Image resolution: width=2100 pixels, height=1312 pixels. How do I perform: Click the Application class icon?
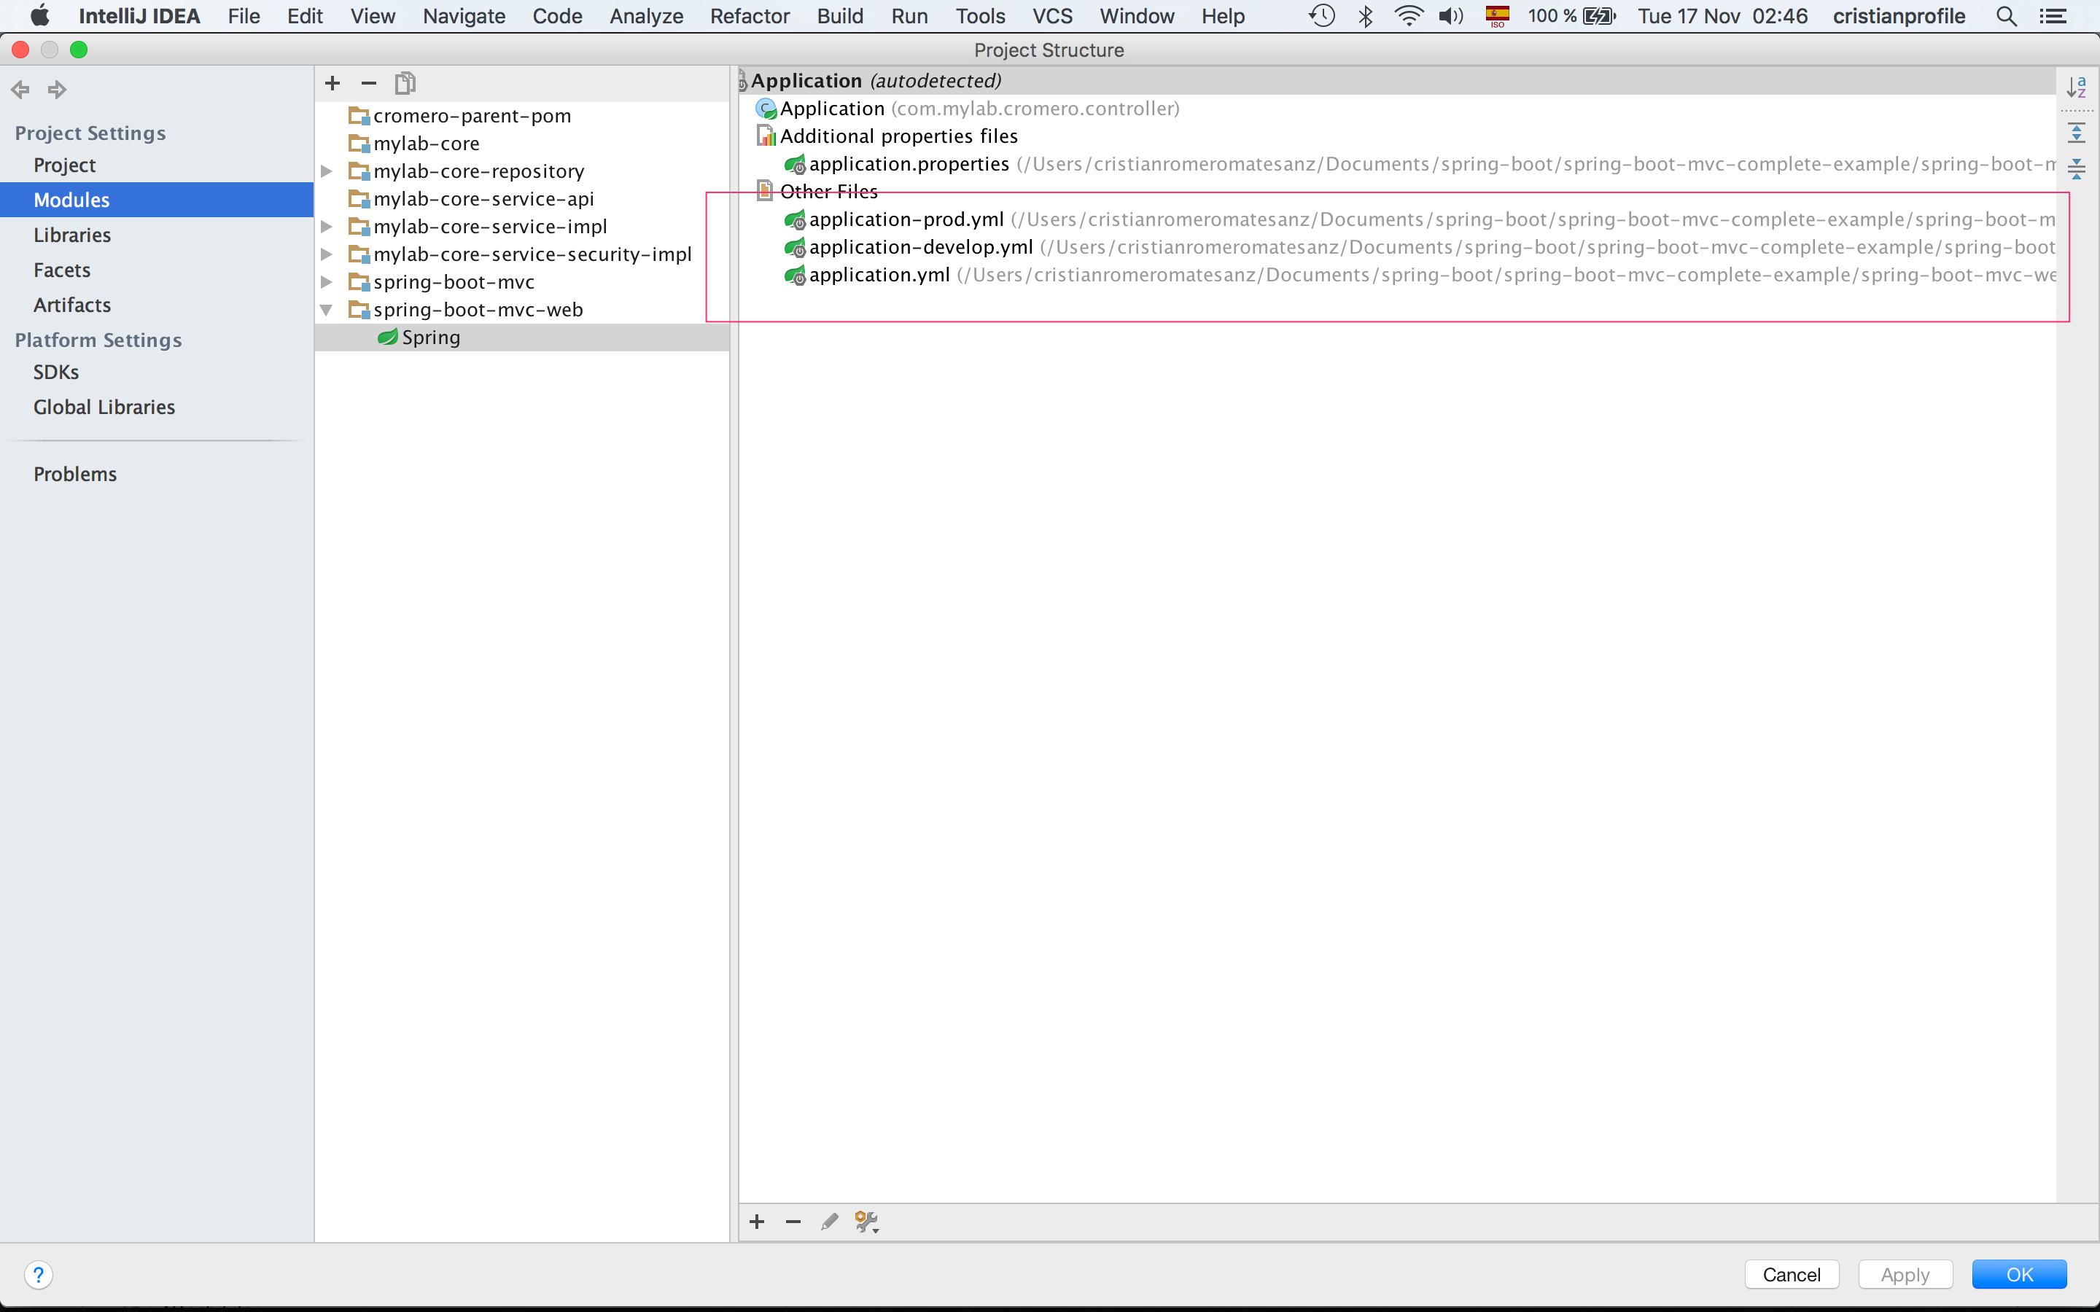(x=766, y=109)
